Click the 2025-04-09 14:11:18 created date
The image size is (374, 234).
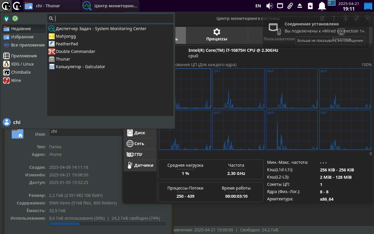pyautogui.click(x=69, y=167)
